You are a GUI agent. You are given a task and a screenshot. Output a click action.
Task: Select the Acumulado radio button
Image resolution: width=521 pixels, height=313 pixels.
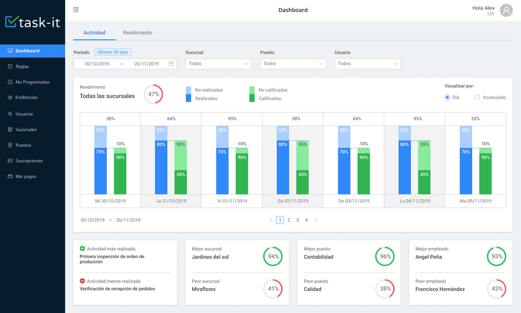477,97
